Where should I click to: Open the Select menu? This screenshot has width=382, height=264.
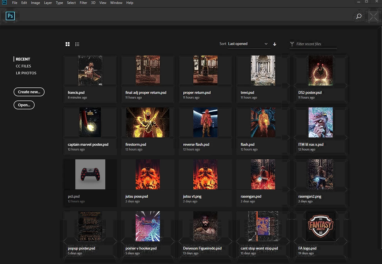[x=71, y=3]
